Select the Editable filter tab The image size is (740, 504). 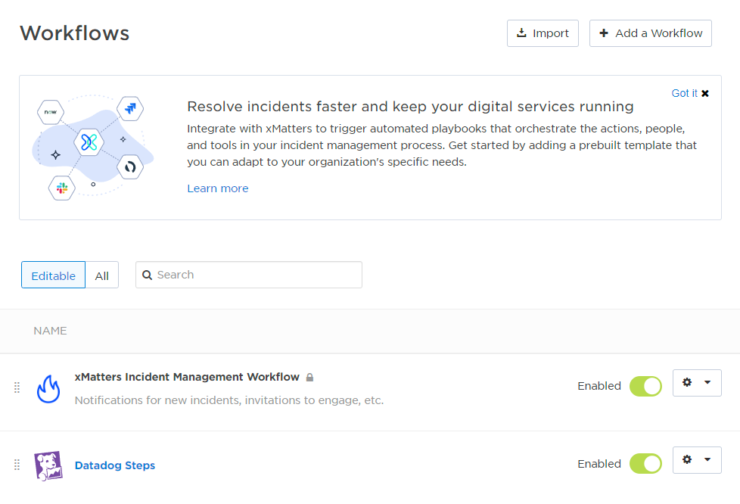(x=53, y=275)
